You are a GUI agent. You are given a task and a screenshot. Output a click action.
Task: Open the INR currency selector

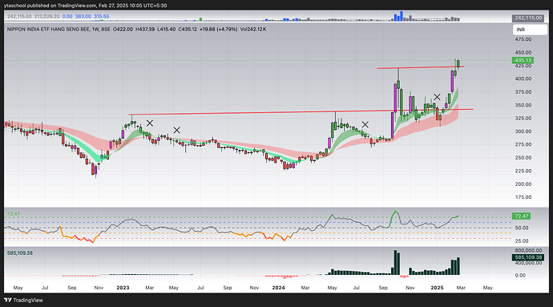coord(530,30)
